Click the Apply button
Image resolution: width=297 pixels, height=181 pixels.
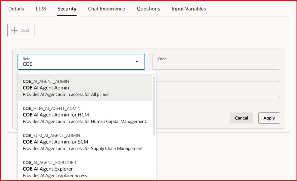pos(269,118)
